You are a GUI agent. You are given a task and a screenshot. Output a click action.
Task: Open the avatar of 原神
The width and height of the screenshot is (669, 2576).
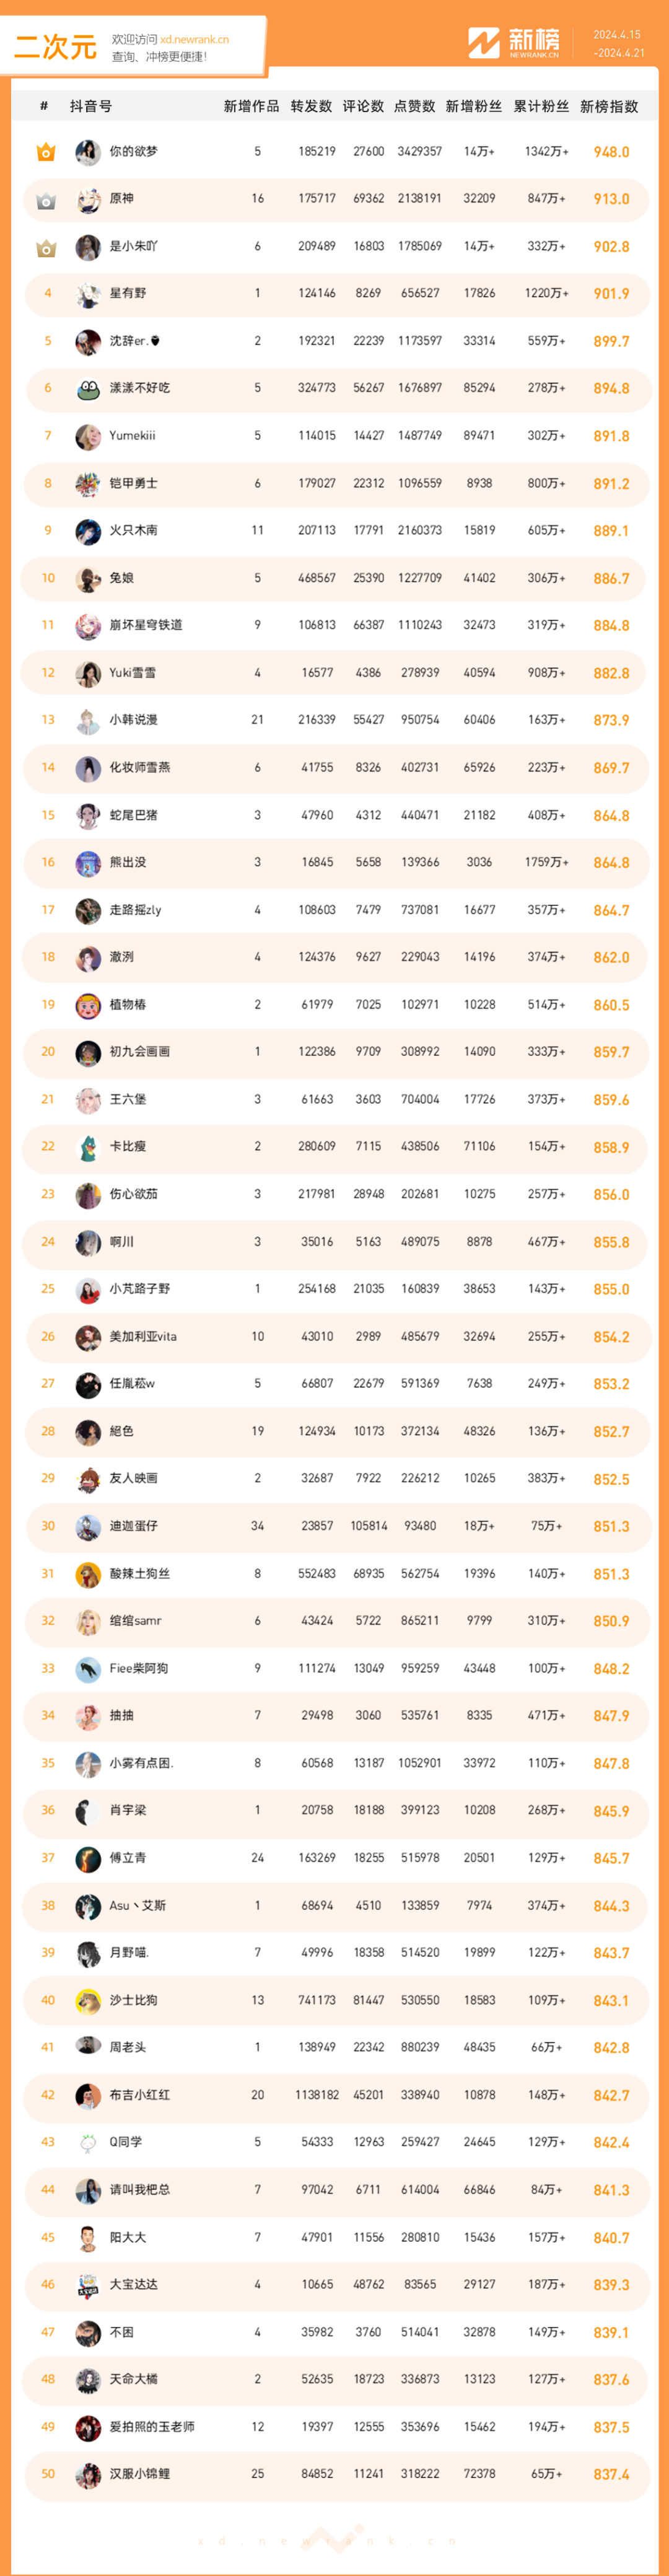pyautogui.click(x=88, y=199)
